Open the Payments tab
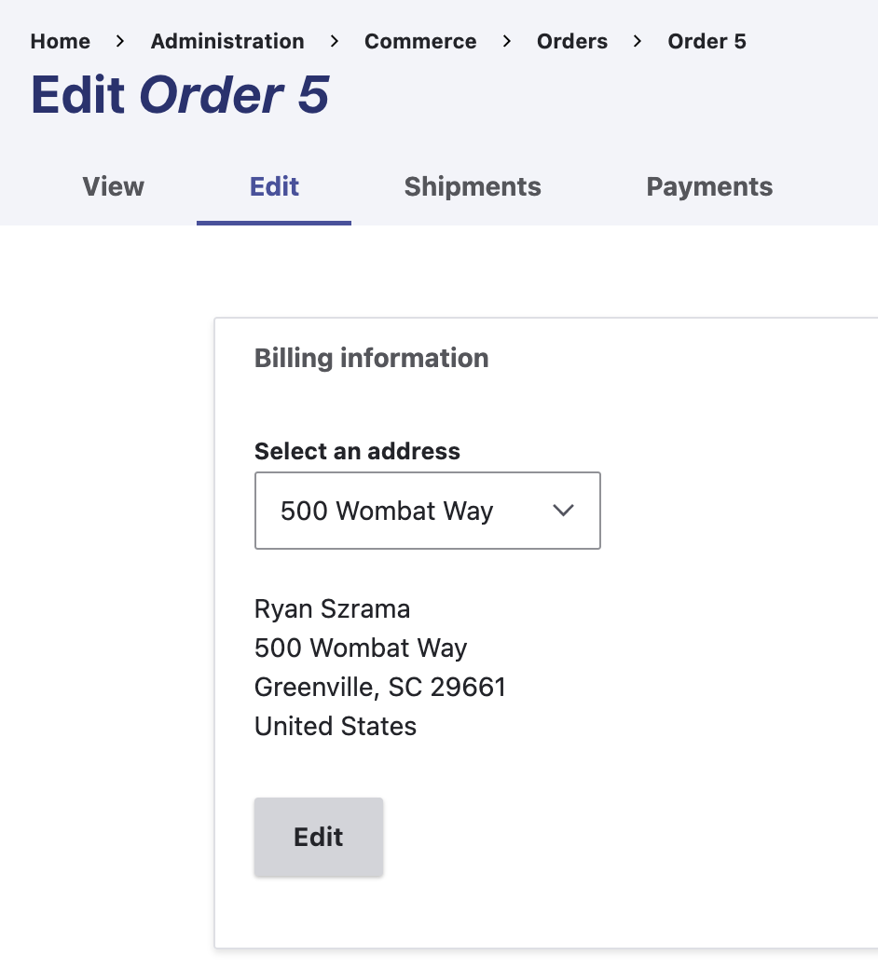 pos(708,186)
